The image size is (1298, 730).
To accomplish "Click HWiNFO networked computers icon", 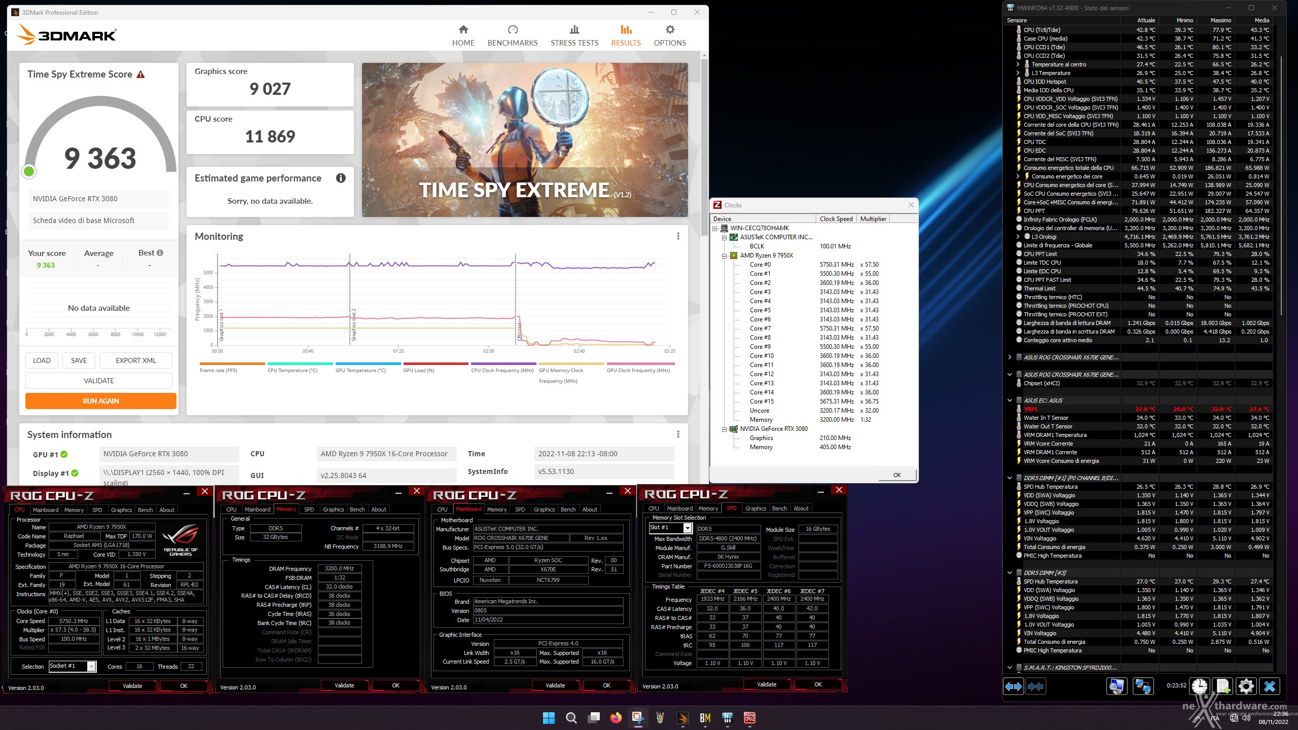I will 1143,686.
